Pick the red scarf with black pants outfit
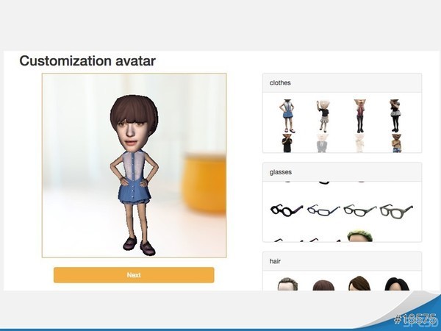This screenshot has height=331, width=441. point(360,116)
